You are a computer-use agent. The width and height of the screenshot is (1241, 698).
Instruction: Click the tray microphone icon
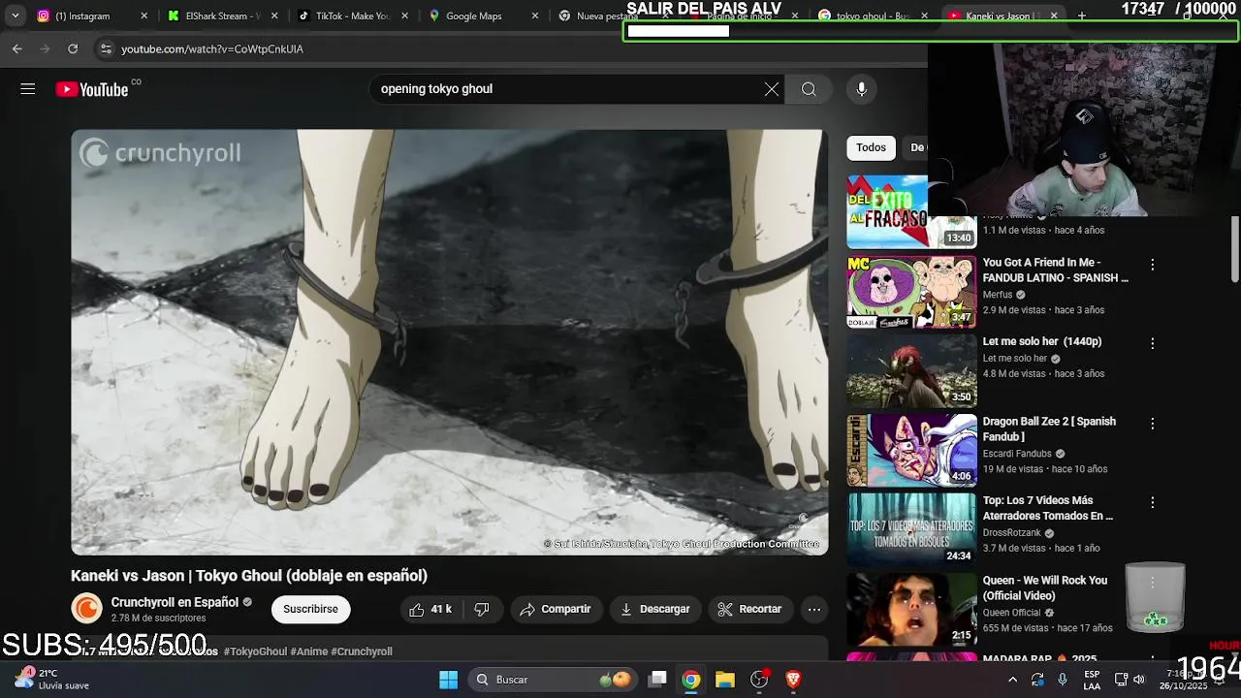pyautogui.click(x=1063, y=680)
